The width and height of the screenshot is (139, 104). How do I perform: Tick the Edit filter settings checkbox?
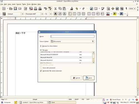(41, 65)
